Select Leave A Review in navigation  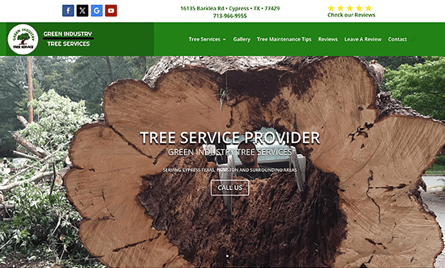click(x=363, y=39)
